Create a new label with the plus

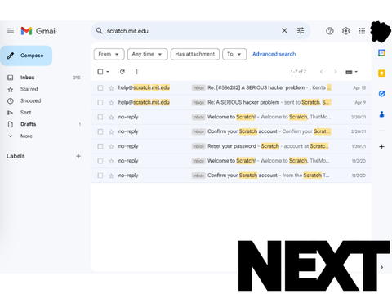pos(78,156)
